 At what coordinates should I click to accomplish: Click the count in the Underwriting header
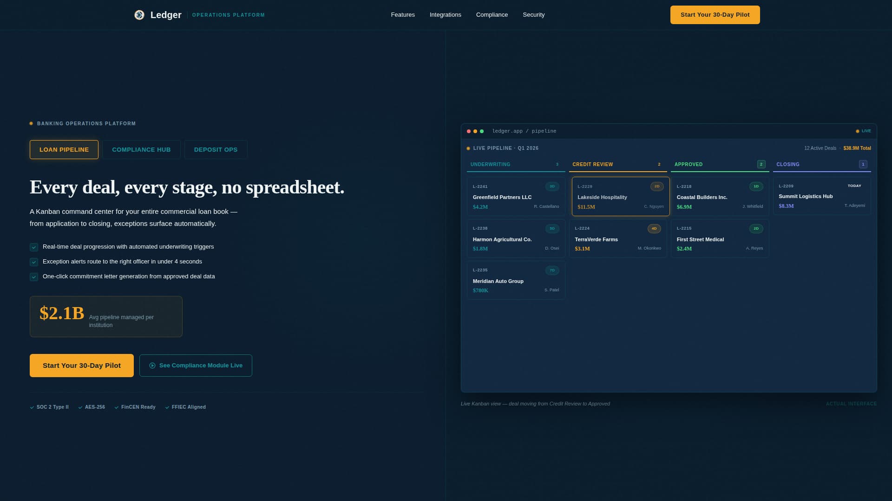coord(557,164)
